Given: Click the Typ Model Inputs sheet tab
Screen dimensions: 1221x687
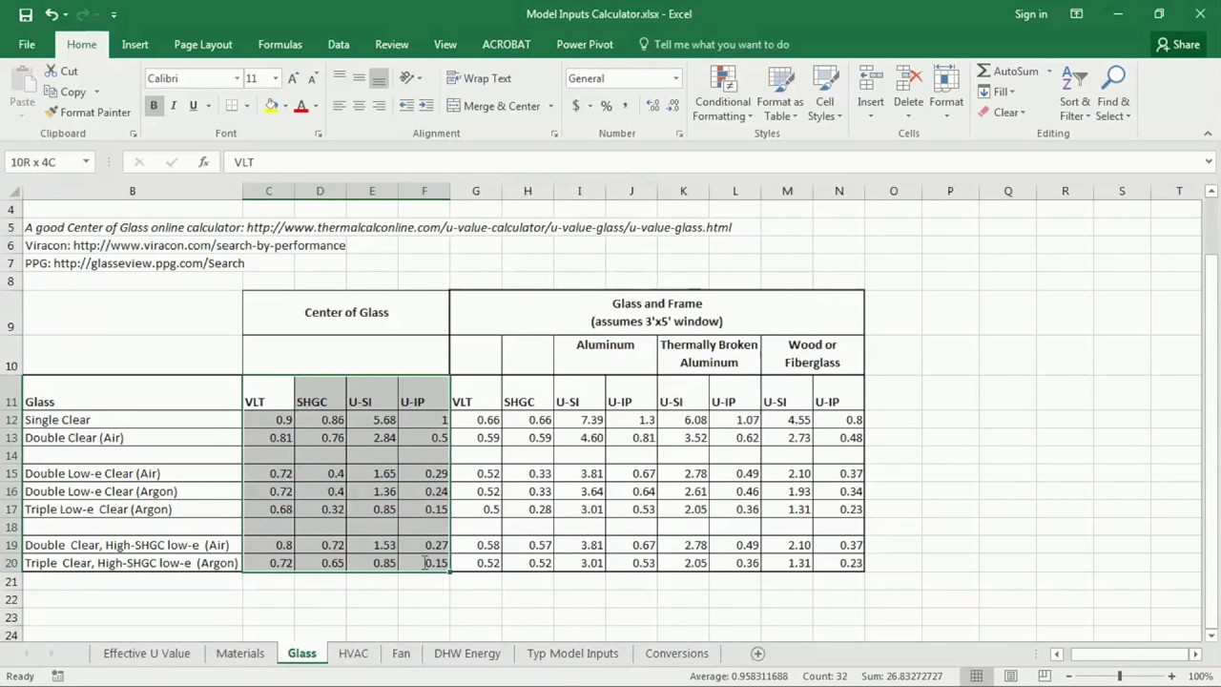Looking at the screenshot, I should tap(572, 654).
